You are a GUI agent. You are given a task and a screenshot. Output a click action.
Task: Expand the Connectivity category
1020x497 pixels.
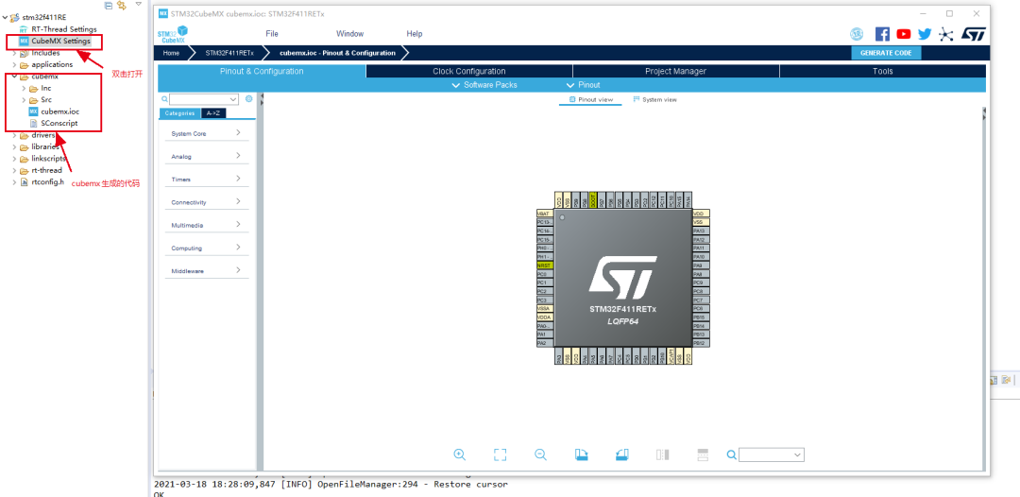206,202
